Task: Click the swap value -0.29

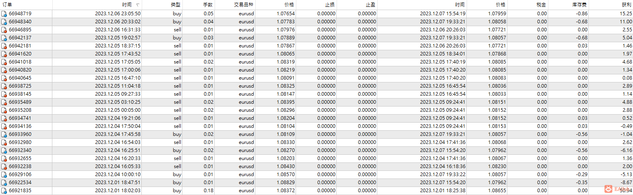Action: tap(581, 174)
